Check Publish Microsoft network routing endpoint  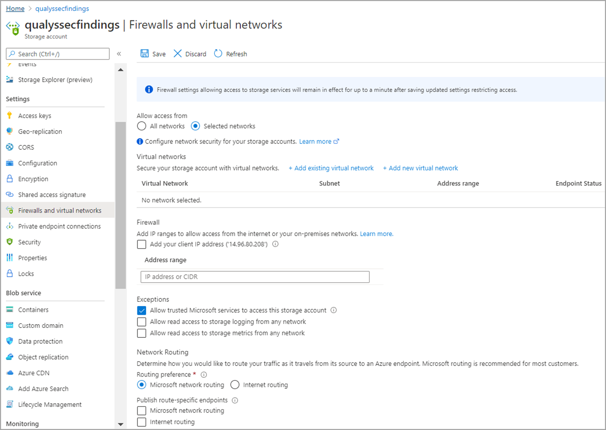click(x=142, y=410)
